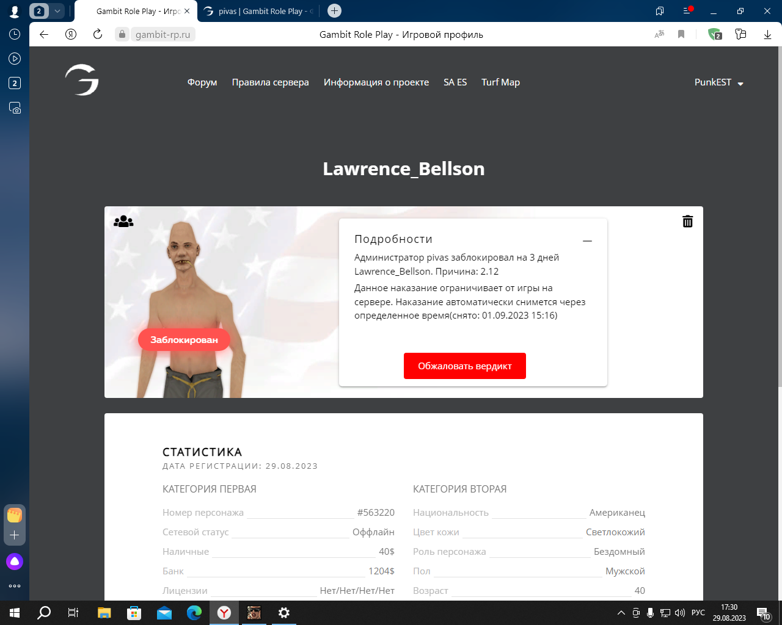Image resolution: width=782 pixels, height=625 pixels.
Task: Open browser downloads with the arrow icon
Action: [x=767, y=34]
